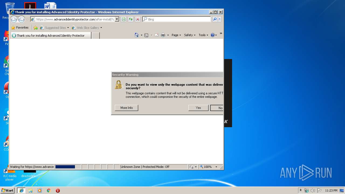Add page to Favorites bar icon
The image size is (345, 194).
[x=36, y=27]
